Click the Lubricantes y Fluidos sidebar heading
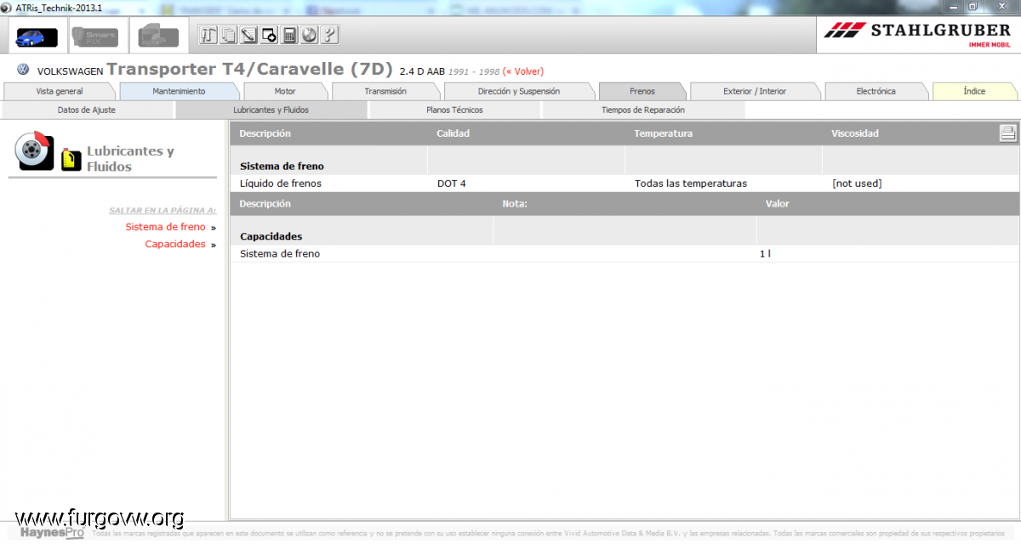This screenshot has height=544, width=1021. coord(130,159)
